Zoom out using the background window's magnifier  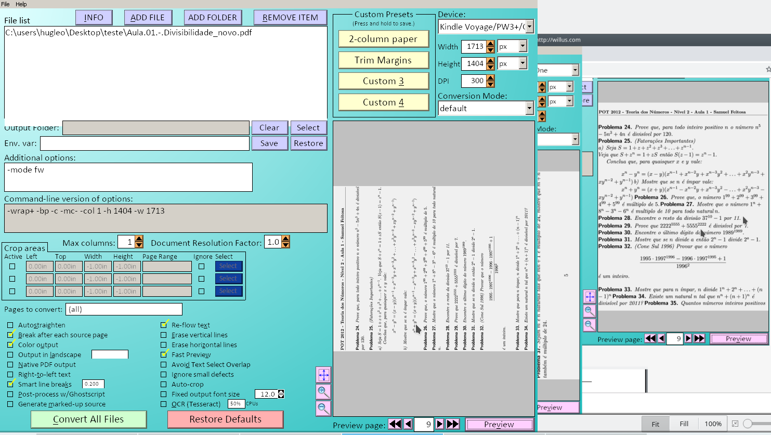click(x=590, y=325)
